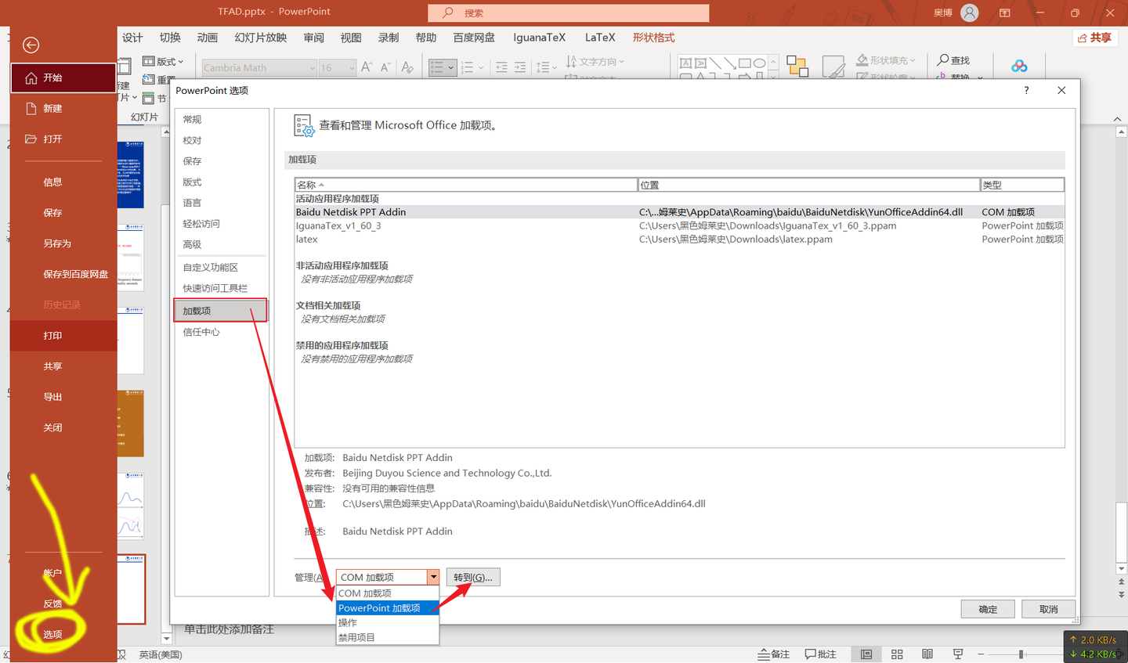Image resolution: width=1128 pixels, height=663 pixels.
Task: Select Baidu Netdisk PPT Addin row
Action: coord(679,212)
